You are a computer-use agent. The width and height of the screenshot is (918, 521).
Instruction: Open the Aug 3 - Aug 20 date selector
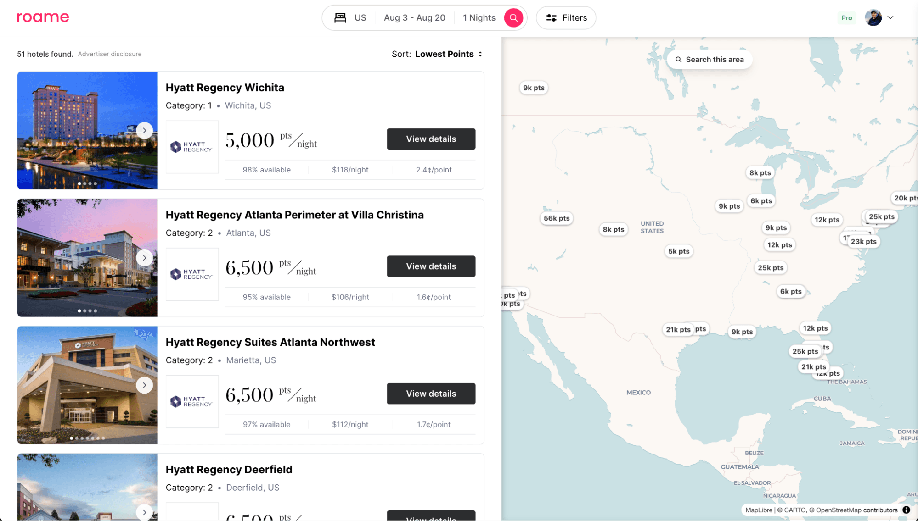(414, 18)
